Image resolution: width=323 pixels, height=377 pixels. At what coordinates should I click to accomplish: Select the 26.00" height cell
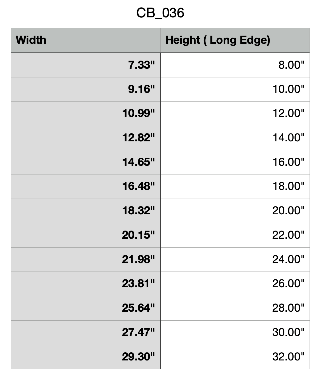tap(288, 284)
